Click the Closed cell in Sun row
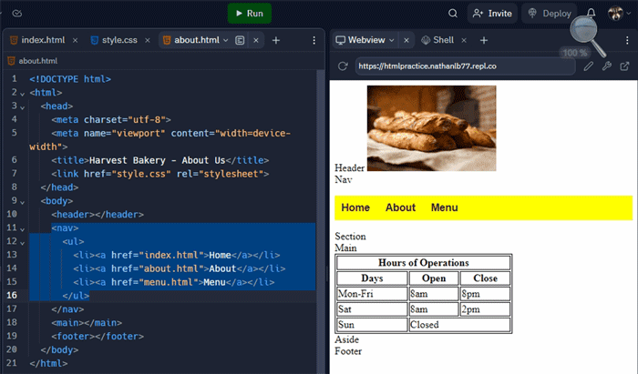Viewport: 638px width, 374px height. pyautogui.click(x=459, y=325)
